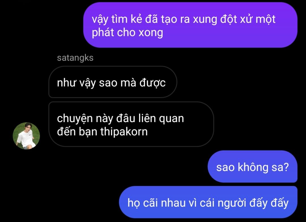
Task: Click the word "không" in the blue bubble
Action: [253, 167]
